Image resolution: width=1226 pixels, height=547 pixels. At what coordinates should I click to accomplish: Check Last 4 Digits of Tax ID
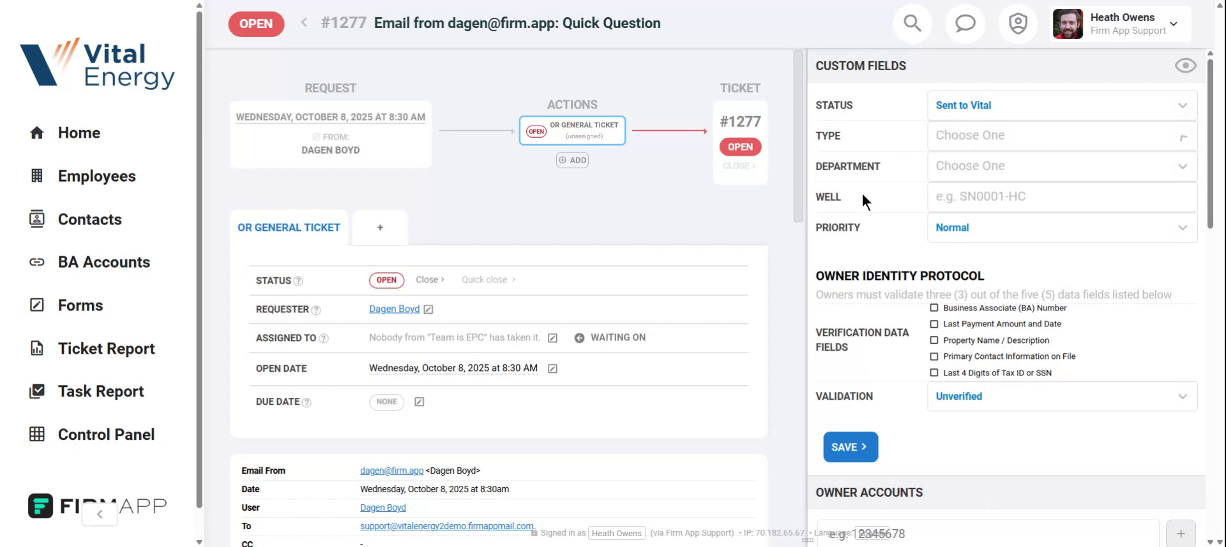pyautogui.click(x=934, y=373)
